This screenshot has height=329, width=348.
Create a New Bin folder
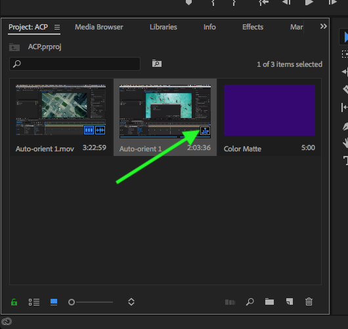click(269, 301)
